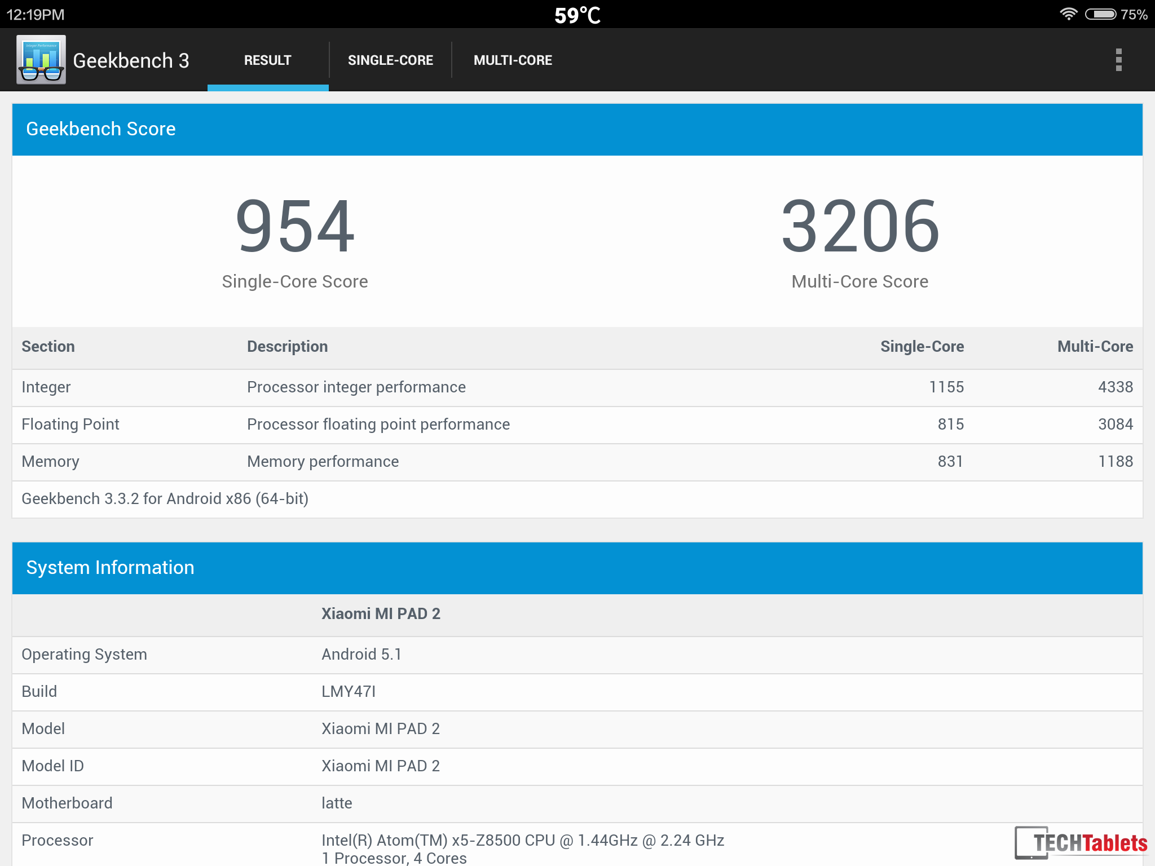This screenshot has height=866, width=1155.
Task: Tap the Model ID row's Xiaomi MI PAD 2 value
Action: click(381, 766)
